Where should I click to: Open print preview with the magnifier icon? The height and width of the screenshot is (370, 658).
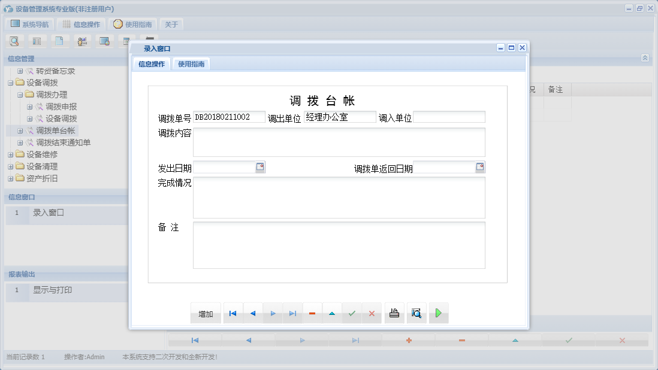click(x=416, y=313)
